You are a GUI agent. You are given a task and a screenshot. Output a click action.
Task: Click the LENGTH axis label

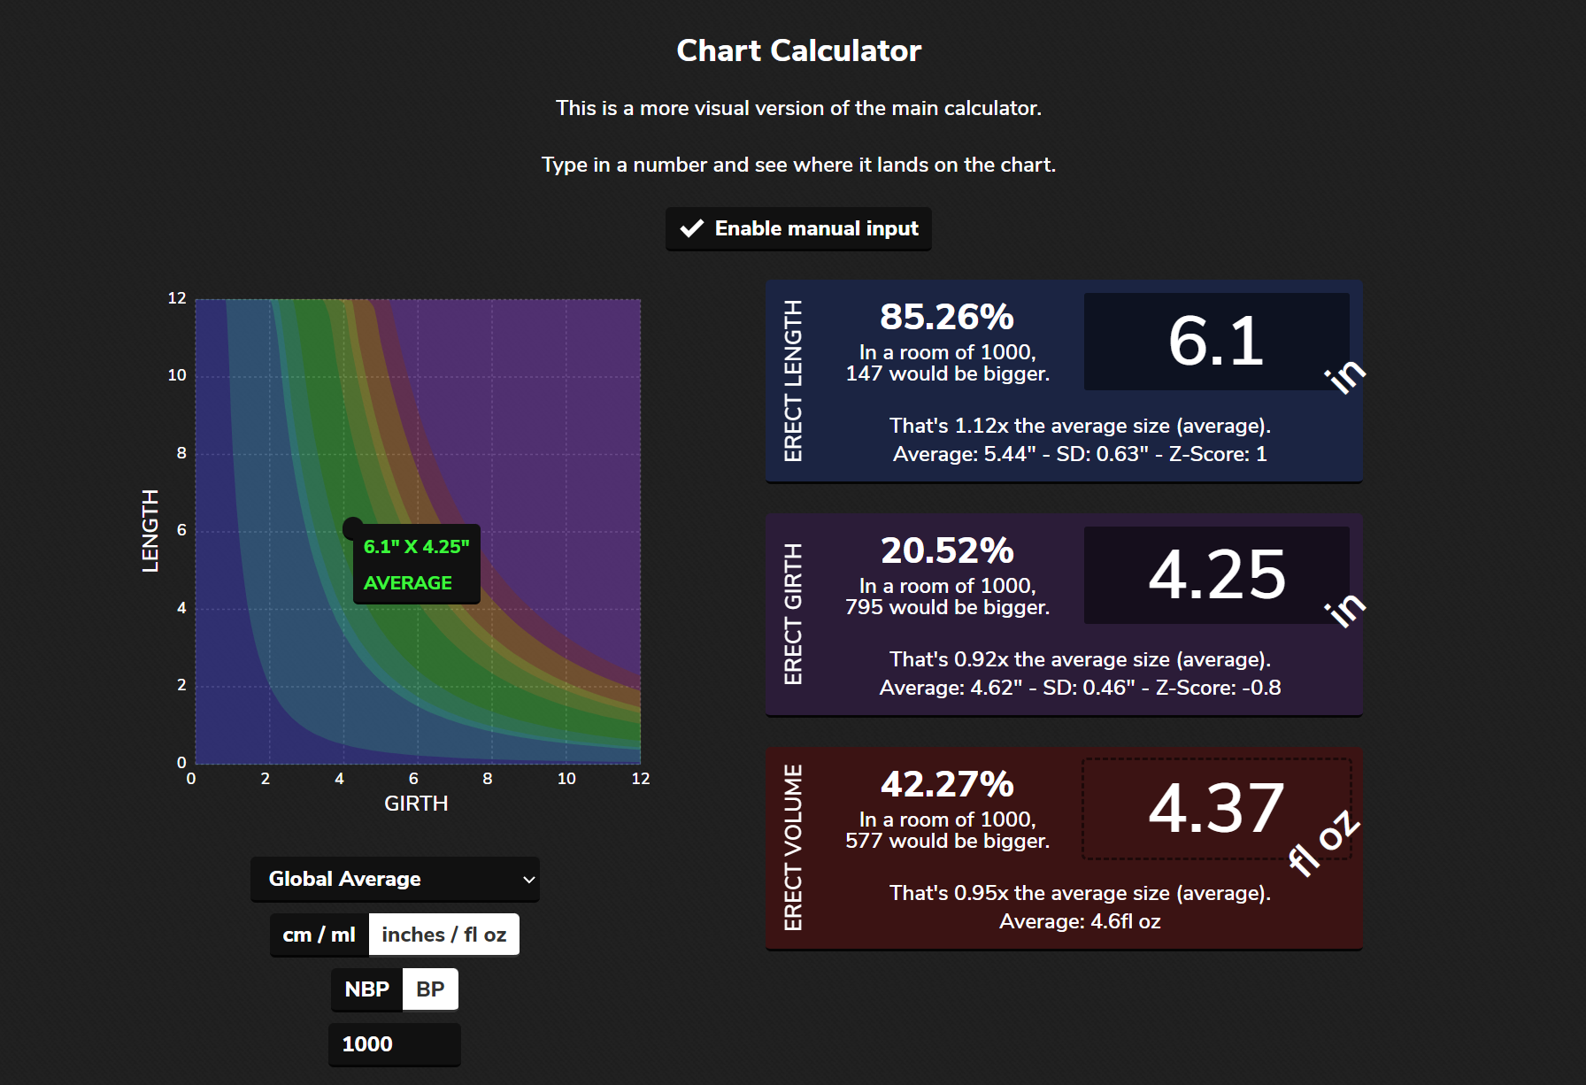(x=150, y=530)
